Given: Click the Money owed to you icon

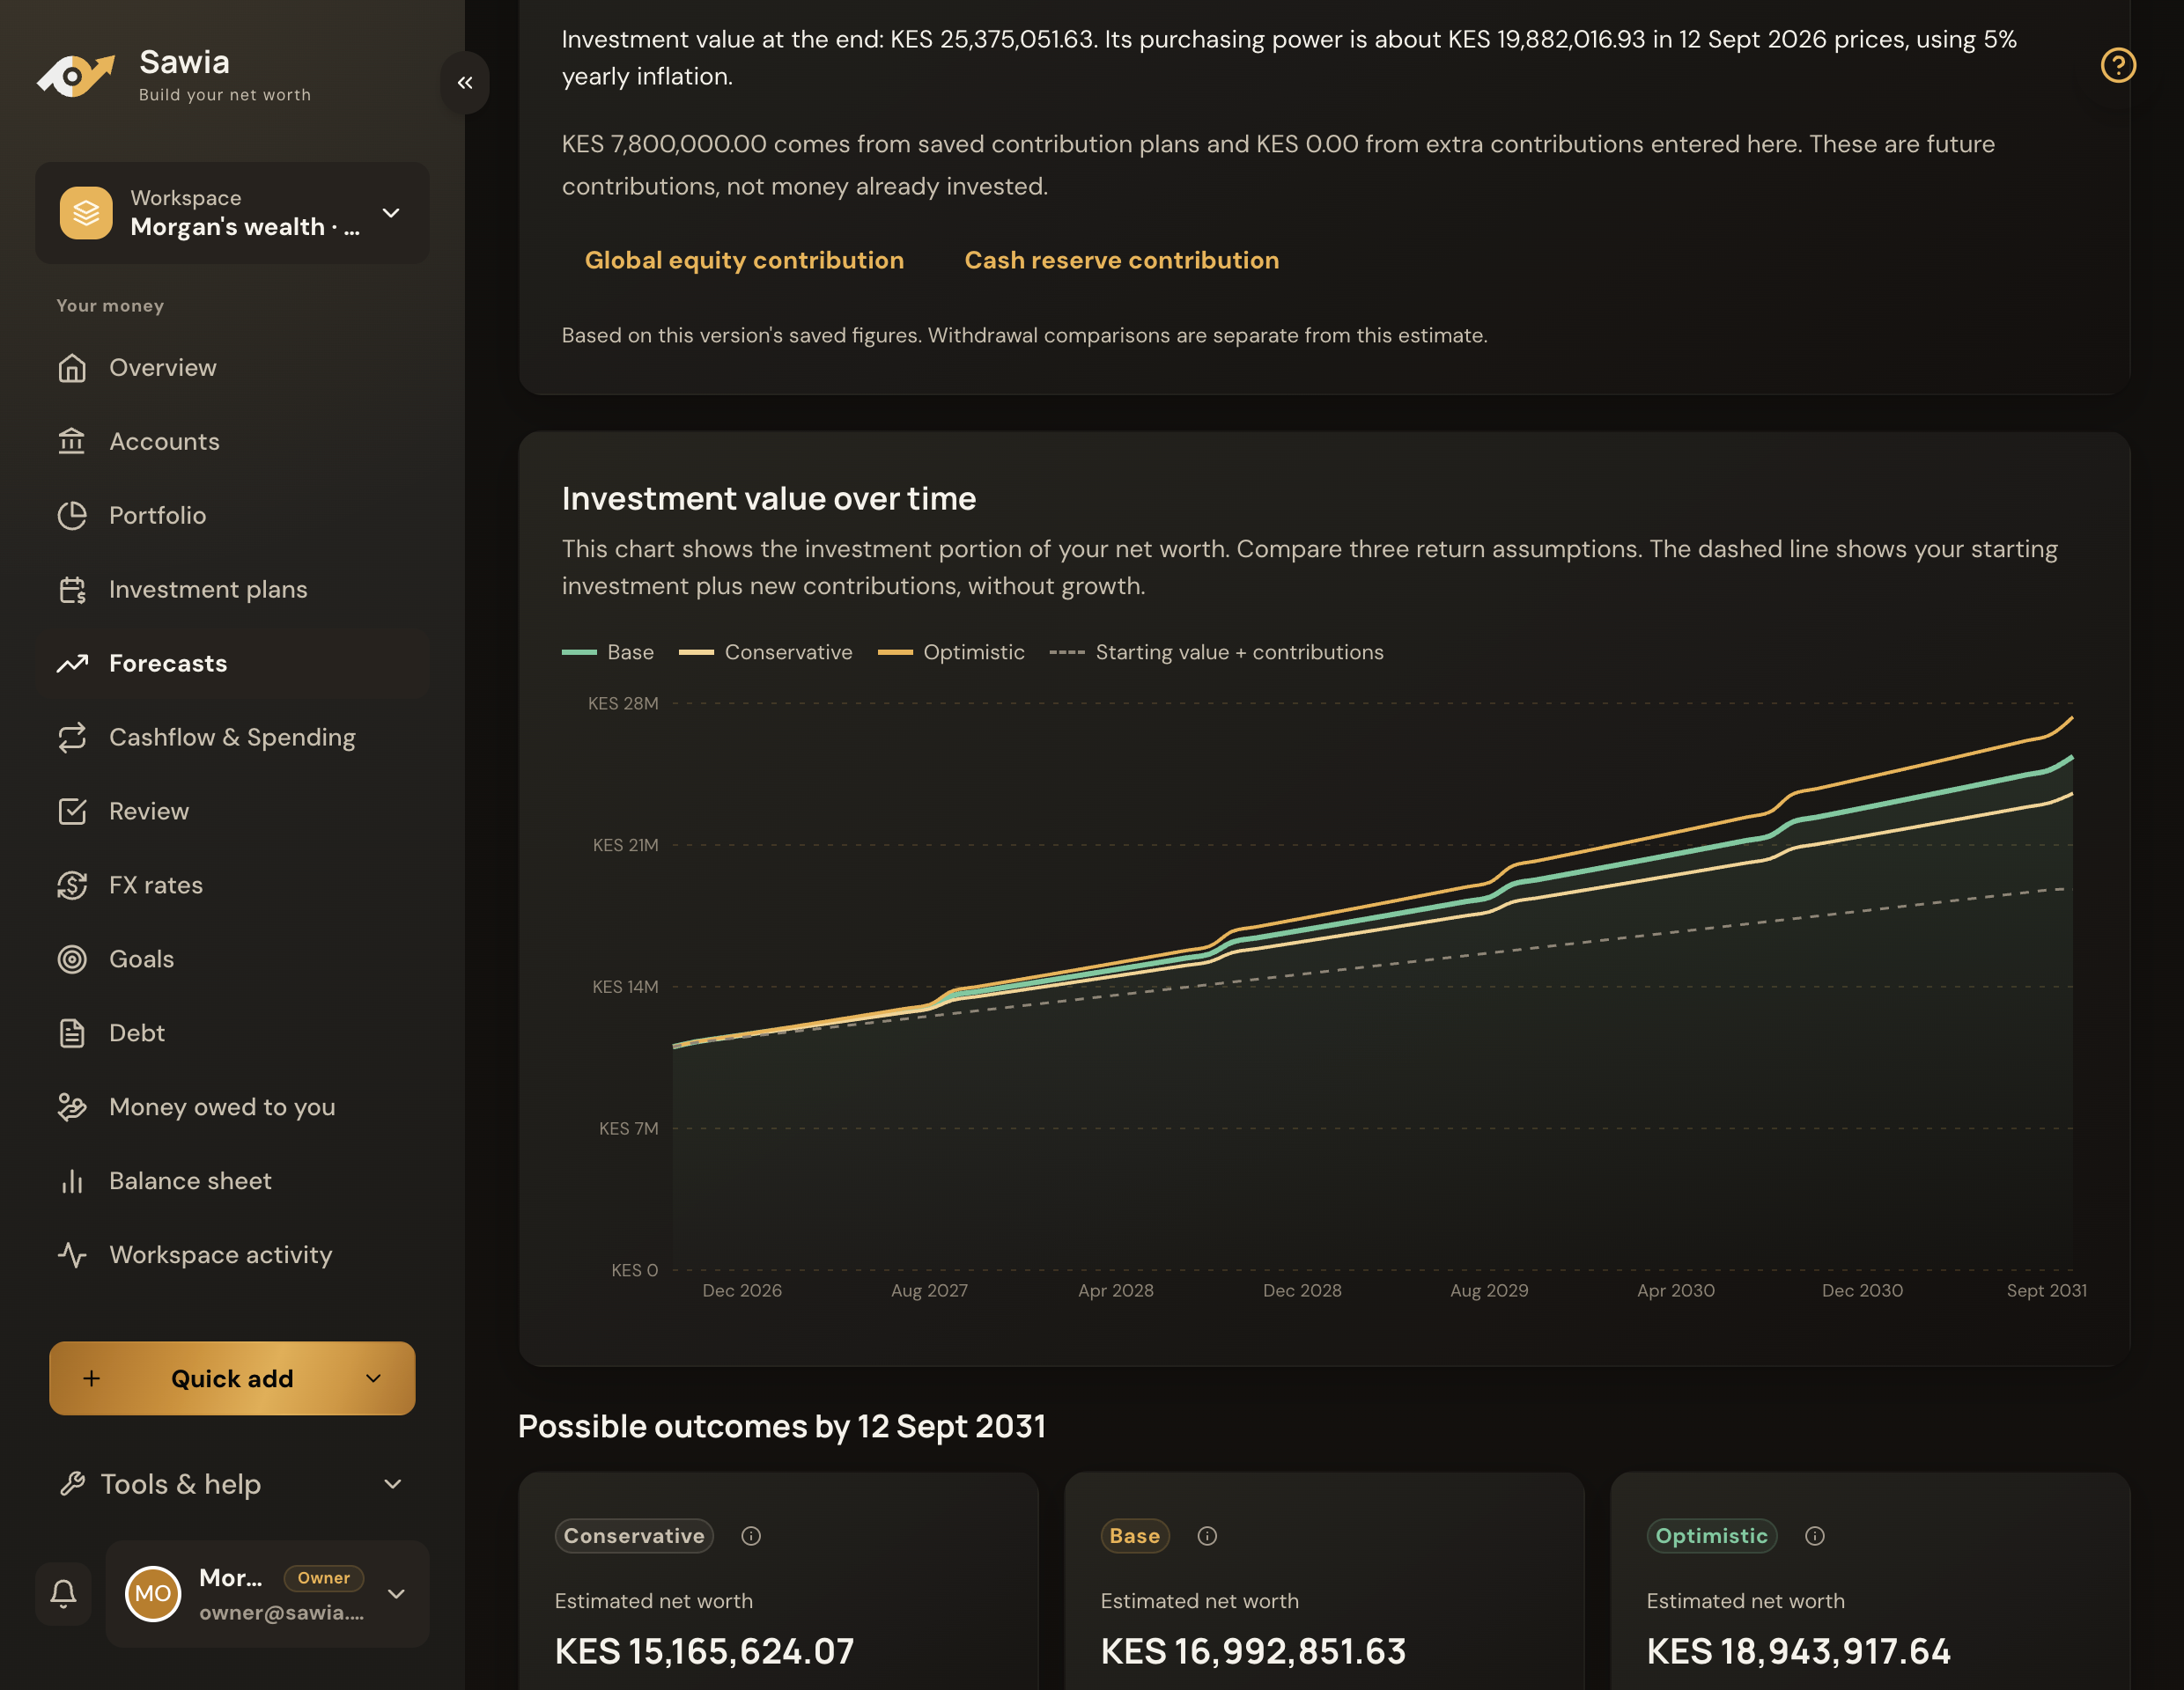Looking at the screenshot, I should (x=72, y=1107).
